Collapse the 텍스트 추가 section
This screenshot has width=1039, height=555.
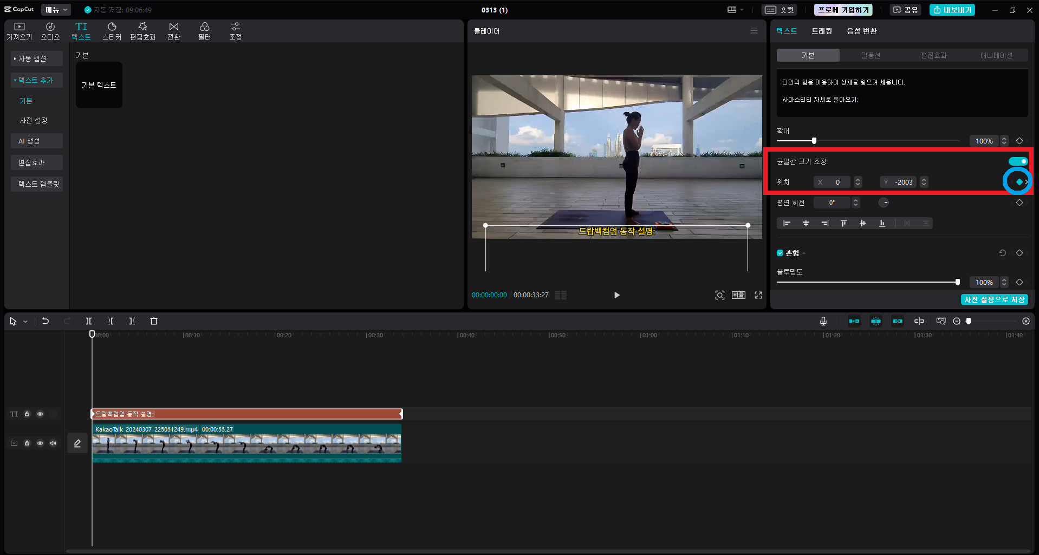click(37, 80)
